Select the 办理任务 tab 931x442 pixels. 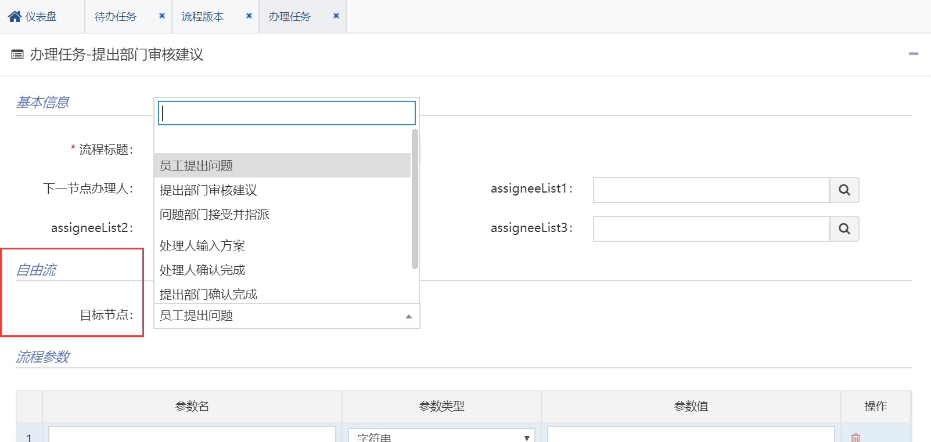tap(289, 16)
